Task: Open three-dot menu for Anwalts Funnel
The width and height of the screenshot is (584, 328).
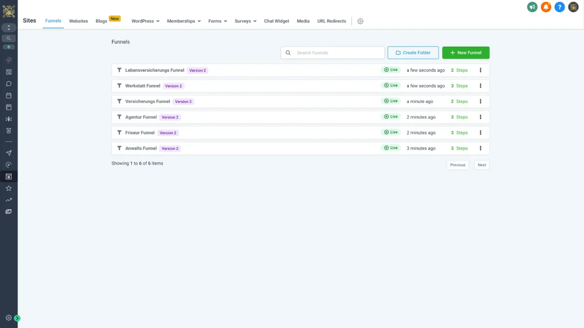Action: [480, 148]
